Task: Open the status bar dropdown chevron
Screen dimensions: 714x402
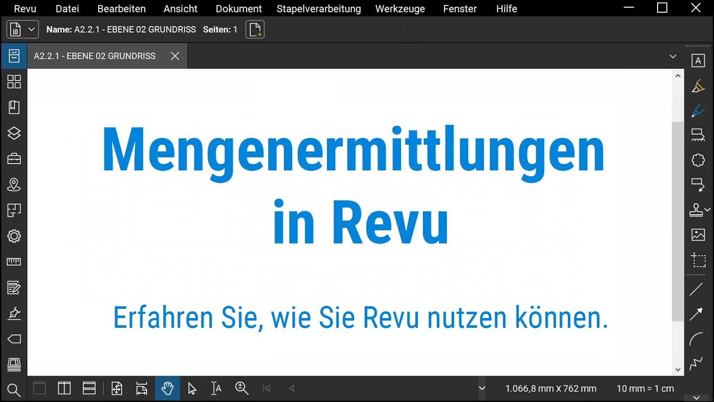Action: 482,389
